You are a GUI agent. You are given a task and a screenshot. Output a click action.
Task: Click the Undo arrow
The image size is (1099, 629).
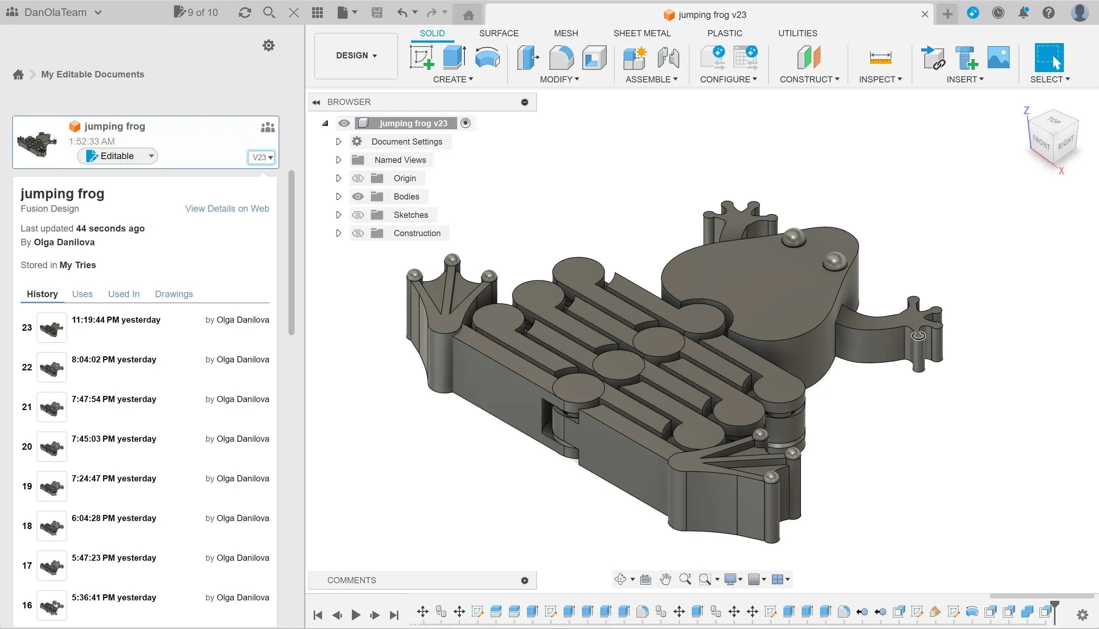point(402,13)
